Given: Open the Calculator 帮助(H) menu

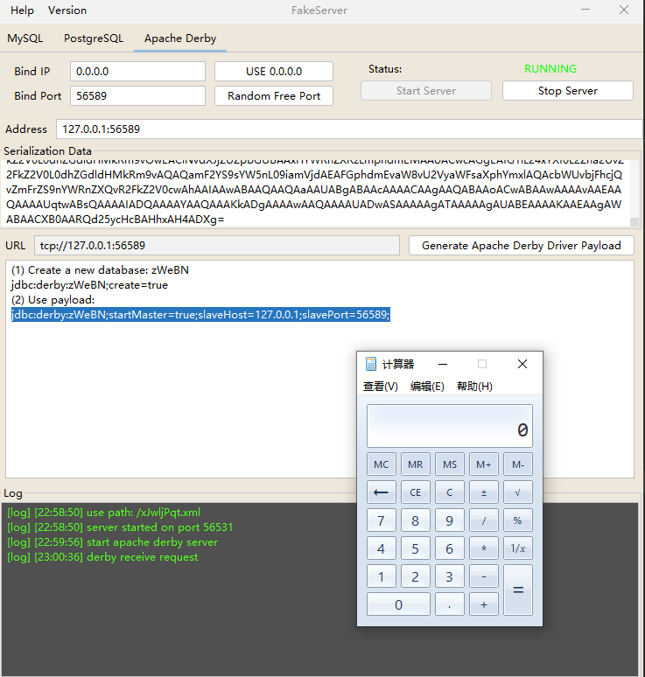Looking at the screenshot, I should coord(474,386).
